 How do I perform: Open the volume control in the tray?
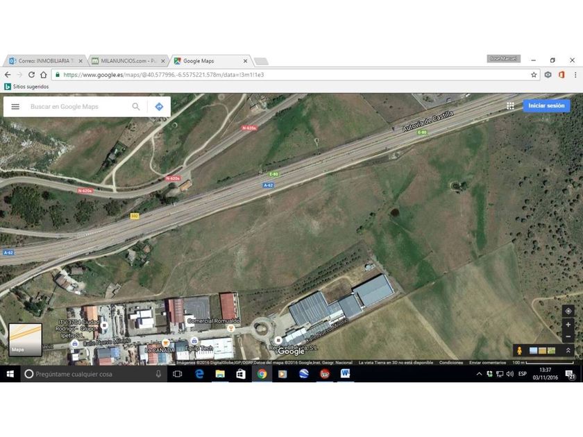pos(509,374)
